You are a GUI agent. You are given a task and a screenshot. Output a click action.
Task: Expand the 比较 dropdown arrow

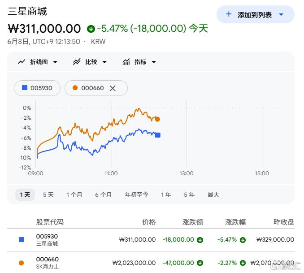pyautogui.click(x=104, y=62)
